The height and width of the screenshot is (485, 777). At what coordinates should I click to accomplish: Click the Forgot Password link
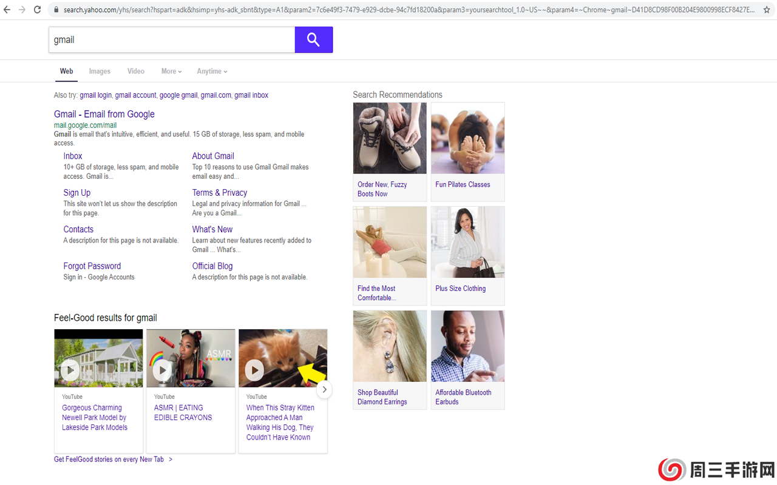coord(92,266)
